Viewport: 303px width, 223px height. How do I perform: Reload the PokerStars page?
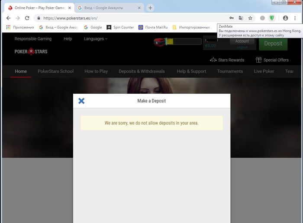(27, 18)
